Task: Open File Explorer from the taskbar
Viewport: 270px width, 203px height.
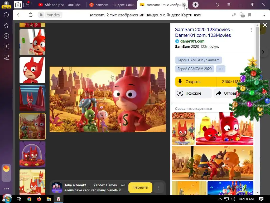Action: click(49, 199)
